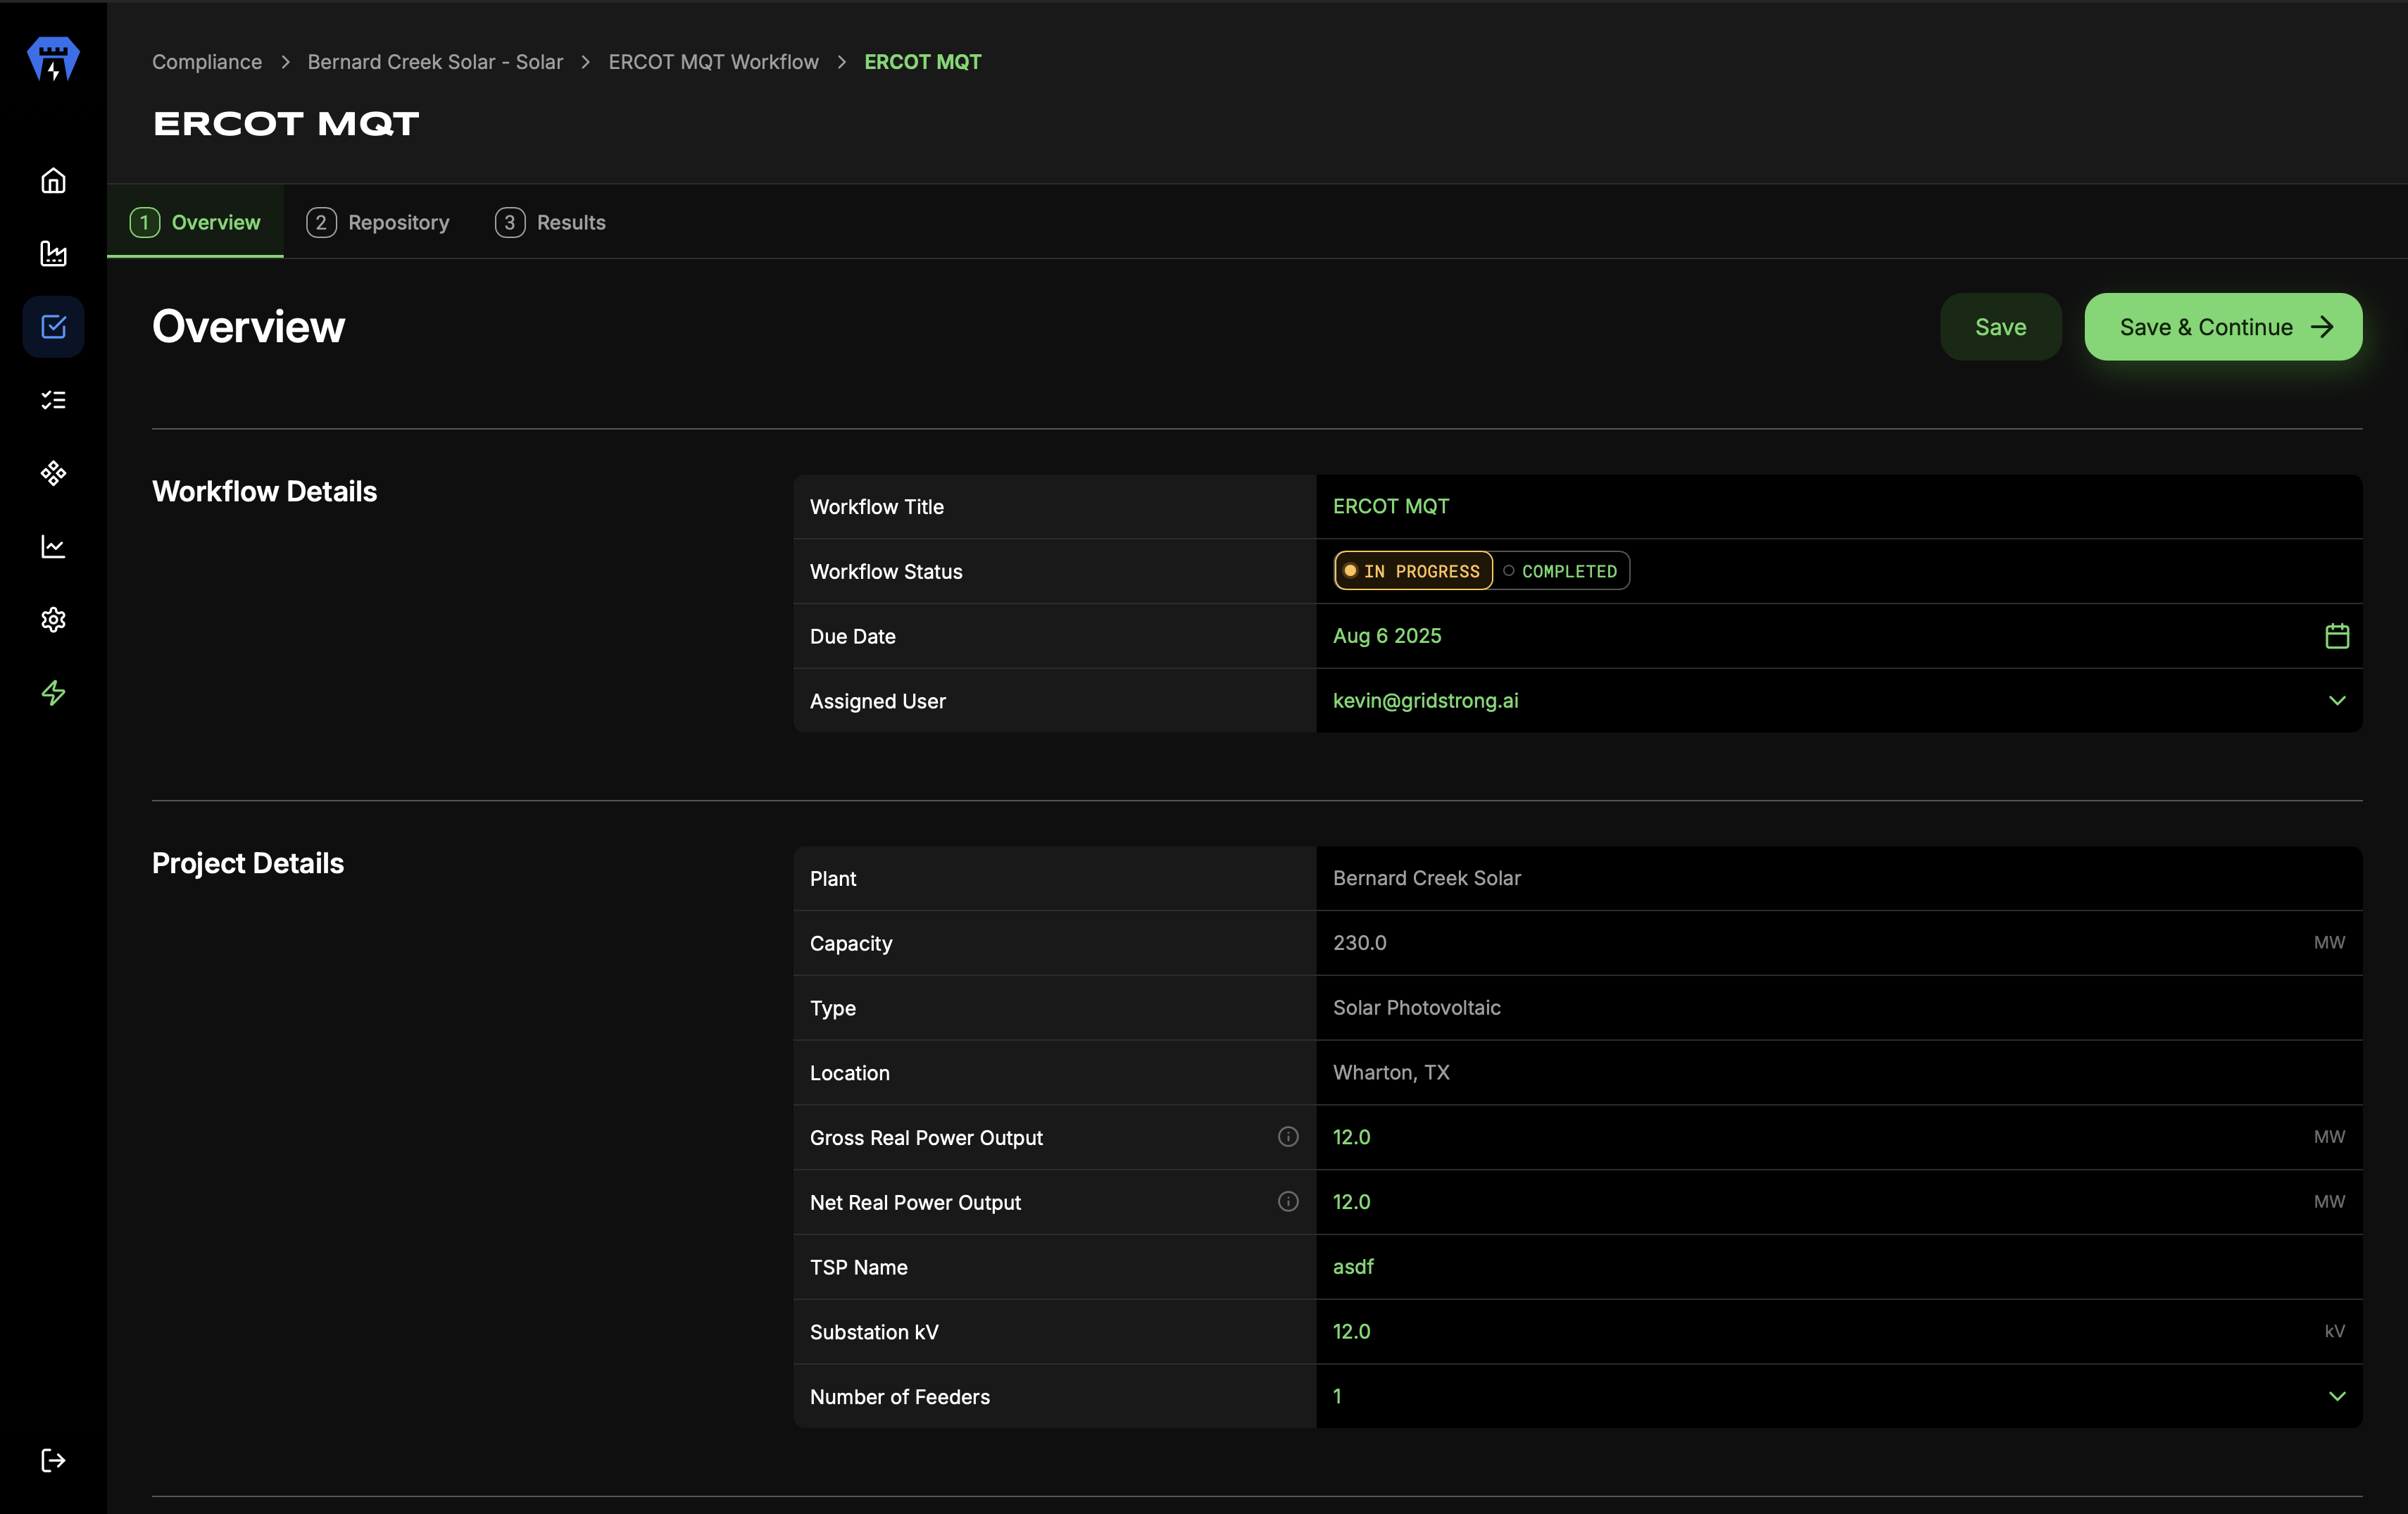Viewport: 2408px width, 1514px height.
Task: Click the logout icon at bottom
Action: tap(53, 1460)
